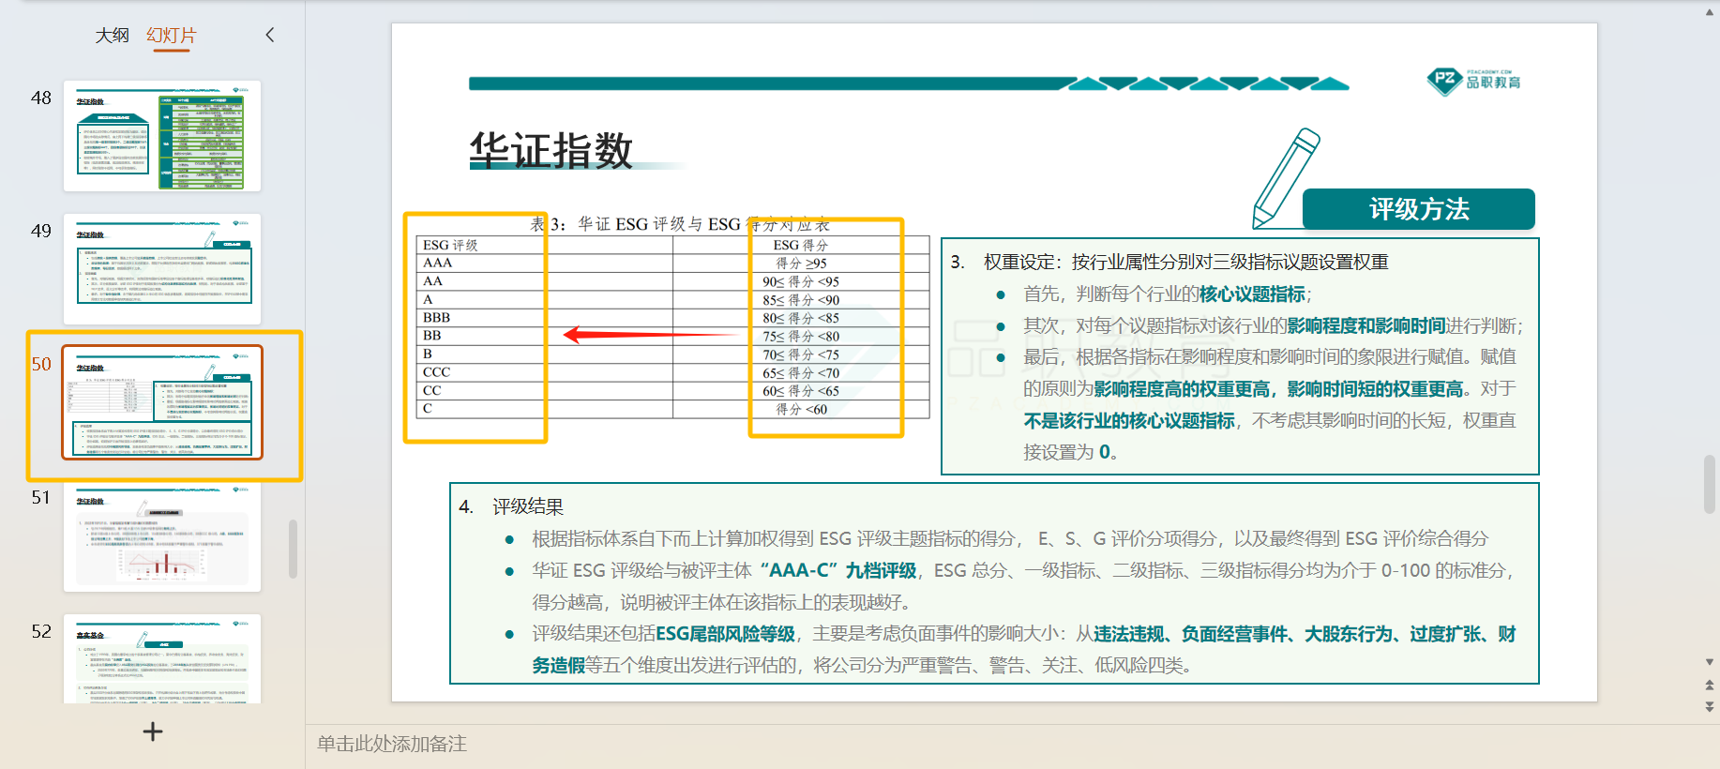The image size is (1720, 769).
Task: Click the thumbnail panel scrollbar
Action: point(293,549)
